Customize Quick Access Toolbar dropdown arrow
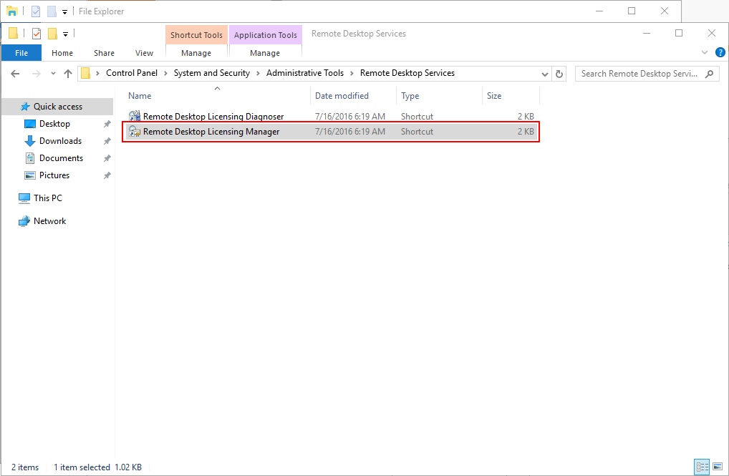The height and width of the screenshot is (476, 729). [66, 34]
